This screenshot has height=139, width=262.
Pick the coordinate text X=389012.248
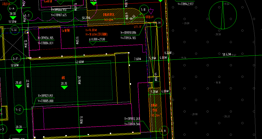(x=132, y=119)
